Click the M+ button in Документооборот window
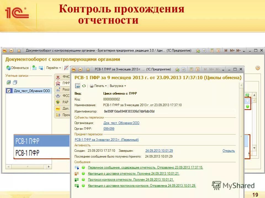Viewport: 265px width, 198px height. (232, 50)
